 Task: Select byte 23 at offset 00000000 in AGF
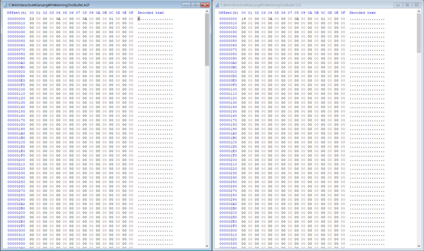[32, 19]
